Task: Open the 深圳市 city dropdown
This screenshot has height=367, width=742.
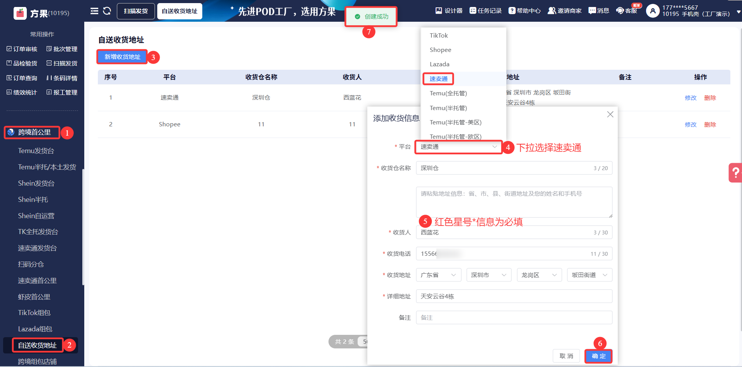Action: (489, 275)
